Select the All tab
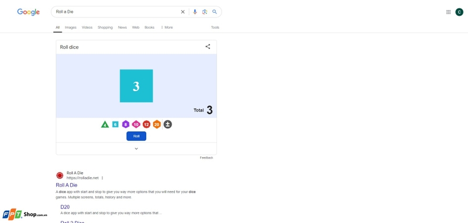This screenshot has width=468, height=223. coord(57,27)
